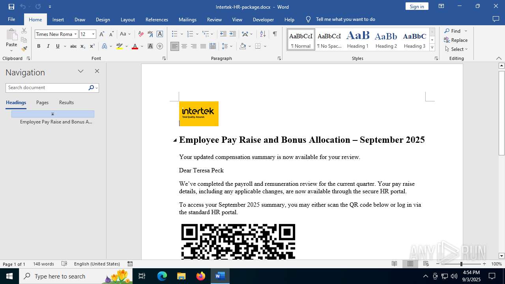This screenshot has width=505, height=284.
Task: Open the Insert tab
Action: pyautogui.click(x=58, y=19)
